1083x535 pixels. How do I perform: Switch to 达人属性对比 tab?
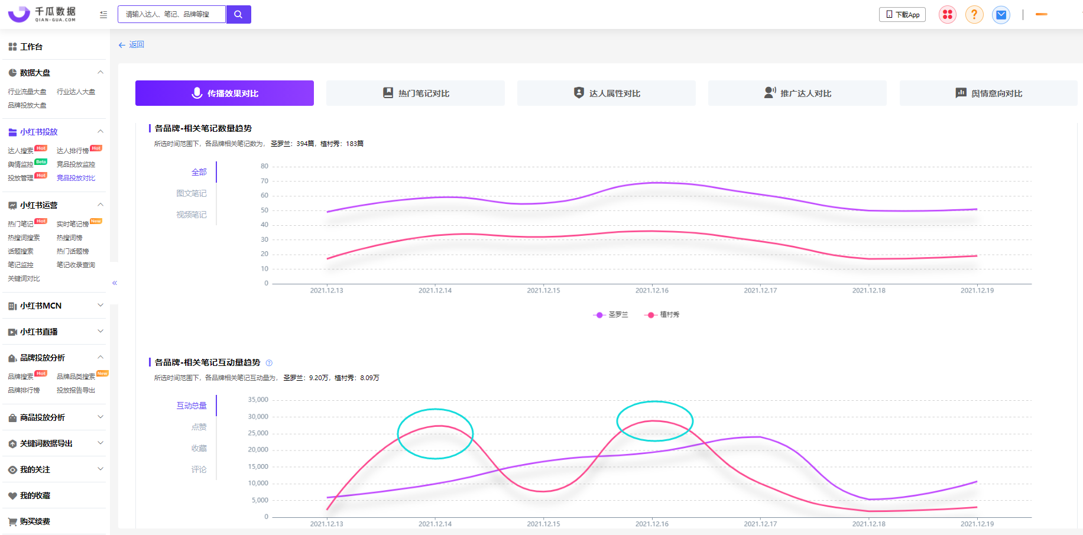[x=607, y=93]
